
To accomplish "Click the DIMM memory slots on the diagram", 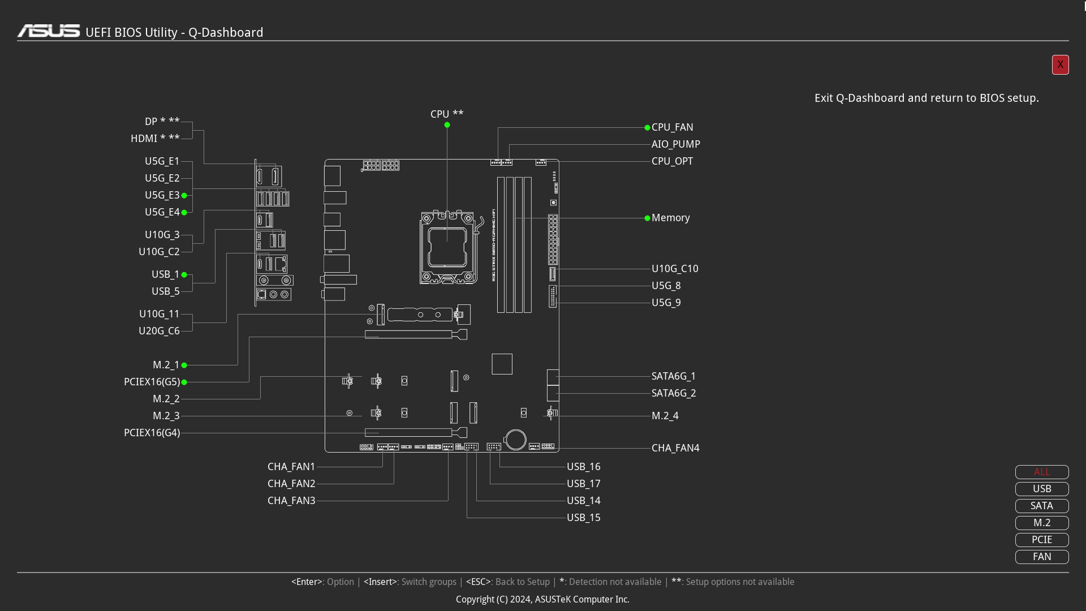I will tap(514, 244).
